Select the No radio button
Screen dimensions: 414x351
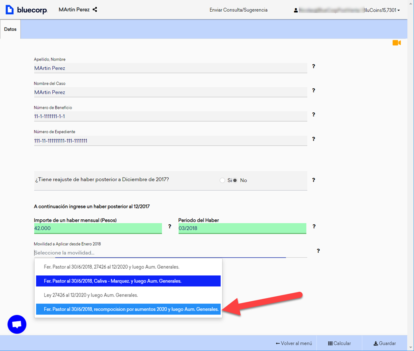coord(235,180)
